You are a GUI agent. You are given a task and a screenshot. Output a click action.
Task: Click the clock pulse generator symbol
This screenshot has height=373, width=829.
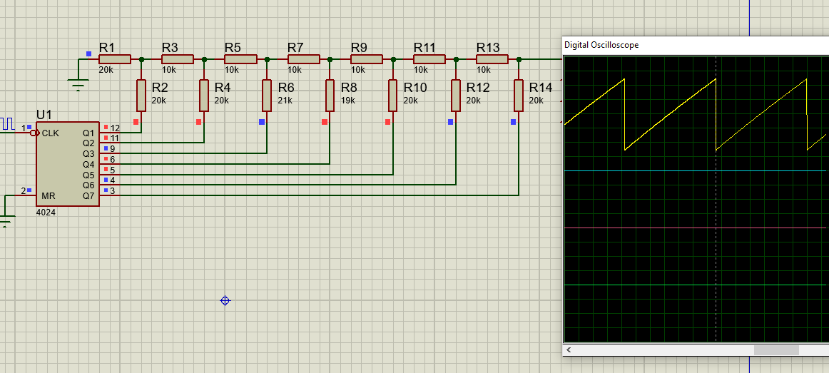(x=7, y=123)
